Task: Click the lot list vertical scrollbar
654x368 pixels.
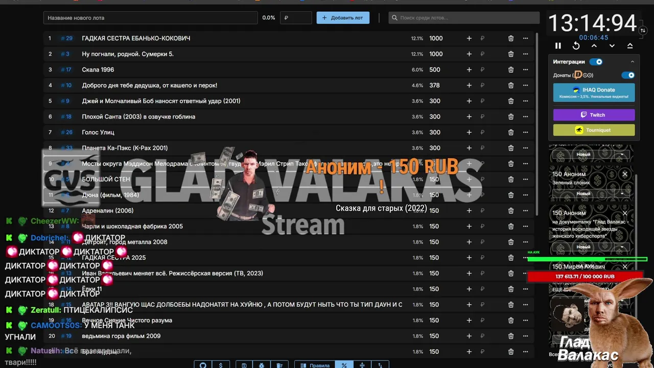Action: (x=536, y=123)
